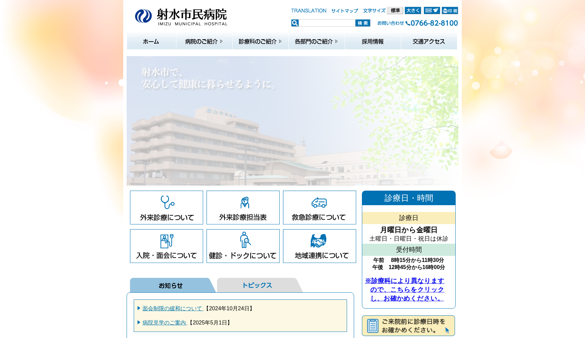Viewport: 585px width, 338px height.
Task: Click the 印刷 print icon
Action: 450,10
